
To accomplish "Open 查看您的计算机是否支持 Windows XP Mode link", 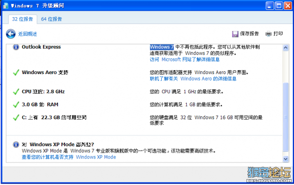I will pos(69,157).
